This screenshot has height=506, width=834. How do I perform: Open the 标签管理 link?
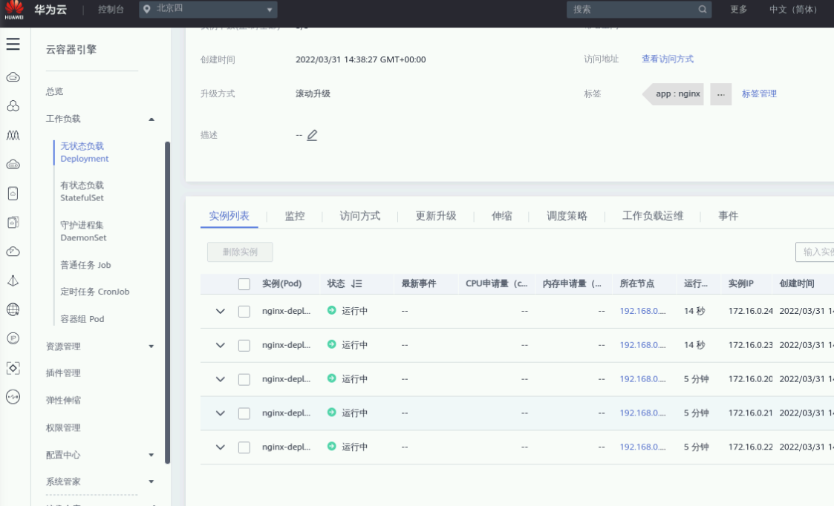(759, 93)
